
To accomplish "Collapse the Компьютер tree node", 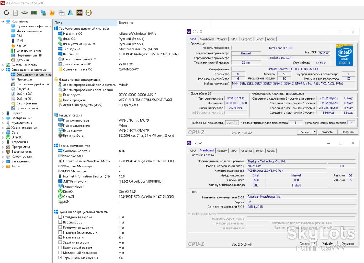I will 3,21.
